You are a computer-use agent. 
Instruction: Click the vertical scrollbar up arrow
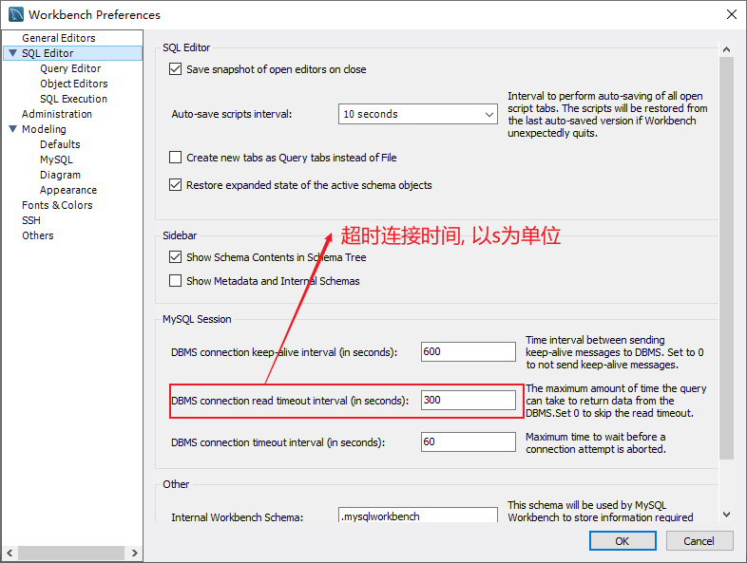[726, 49]
